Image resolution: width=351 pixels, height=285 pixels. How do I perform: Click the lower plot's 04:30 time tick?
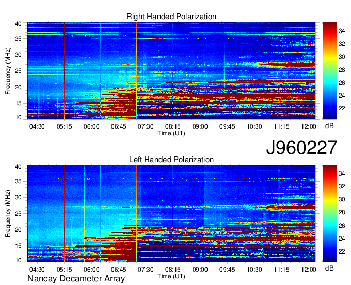(37, 270)
